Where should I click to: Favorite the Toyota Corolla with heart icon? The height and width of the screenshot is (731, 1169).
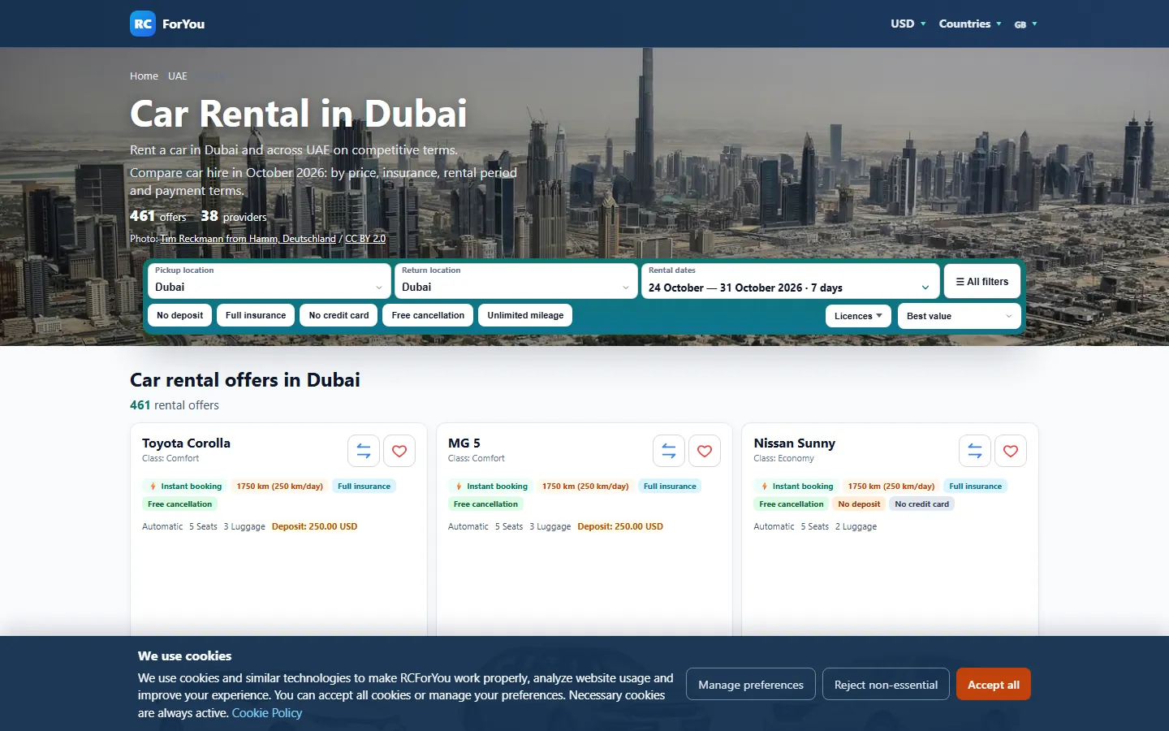(399, 451)
